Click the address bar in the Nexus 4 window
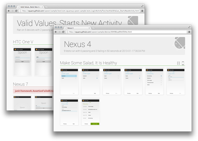The width and height of the screenshot is (198, 141). [126, 32]
